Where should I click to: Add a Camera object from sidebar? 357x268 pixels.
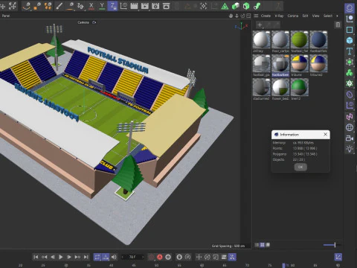[350, 138]
